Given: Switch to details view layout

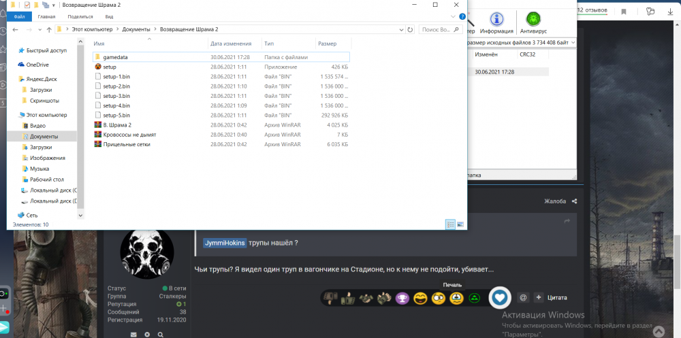Looking at the screenshot, I should click(450, 224).
